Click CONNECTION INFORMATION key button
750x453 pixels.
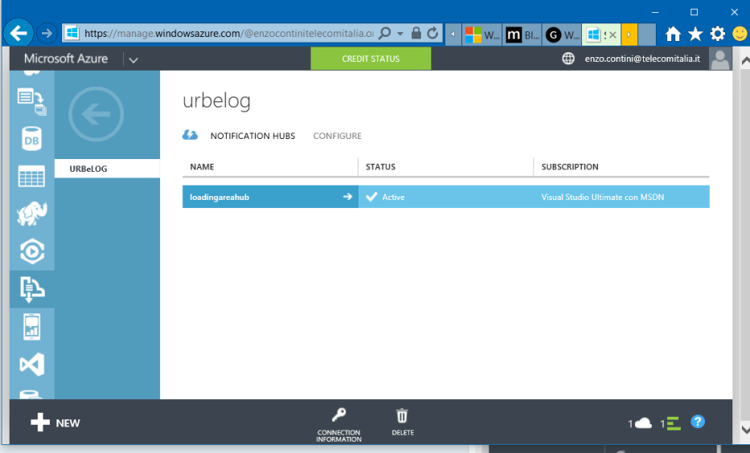click(338, 424)
